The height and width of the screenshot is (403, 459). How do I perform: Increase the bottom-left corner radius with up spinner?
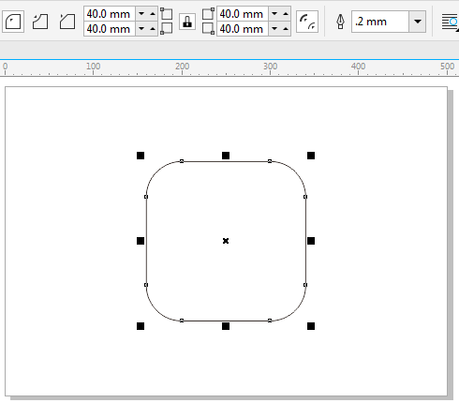153,29
